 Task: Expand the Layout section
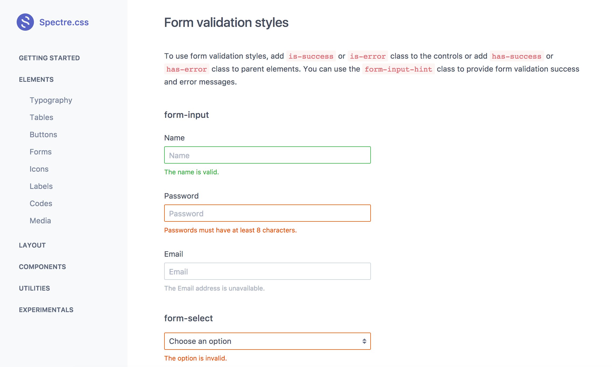(32, 245)
